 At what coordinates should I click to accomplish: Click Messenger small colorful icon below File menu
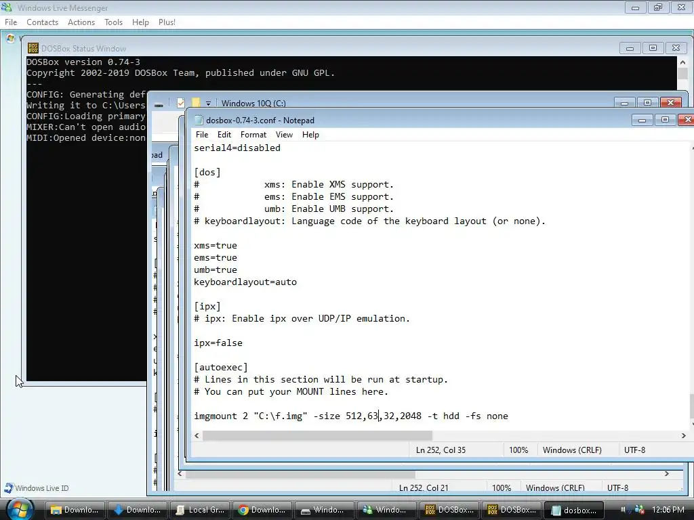pyautogui.click(x=11, y=39)
